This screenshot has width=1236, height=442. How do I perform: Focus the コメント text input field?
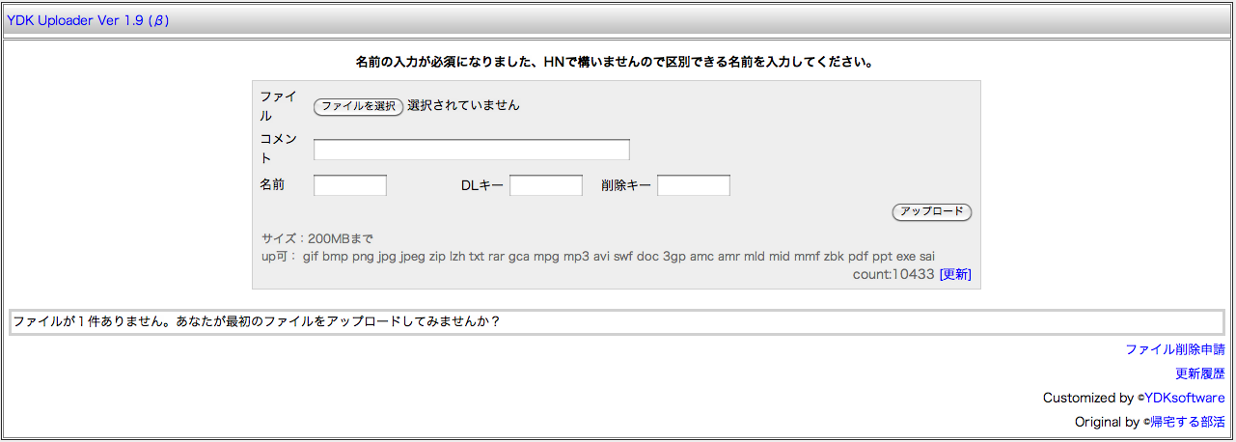[471, 150]
